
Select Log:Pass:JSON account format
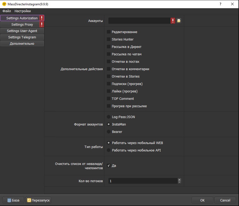[109, 117]
